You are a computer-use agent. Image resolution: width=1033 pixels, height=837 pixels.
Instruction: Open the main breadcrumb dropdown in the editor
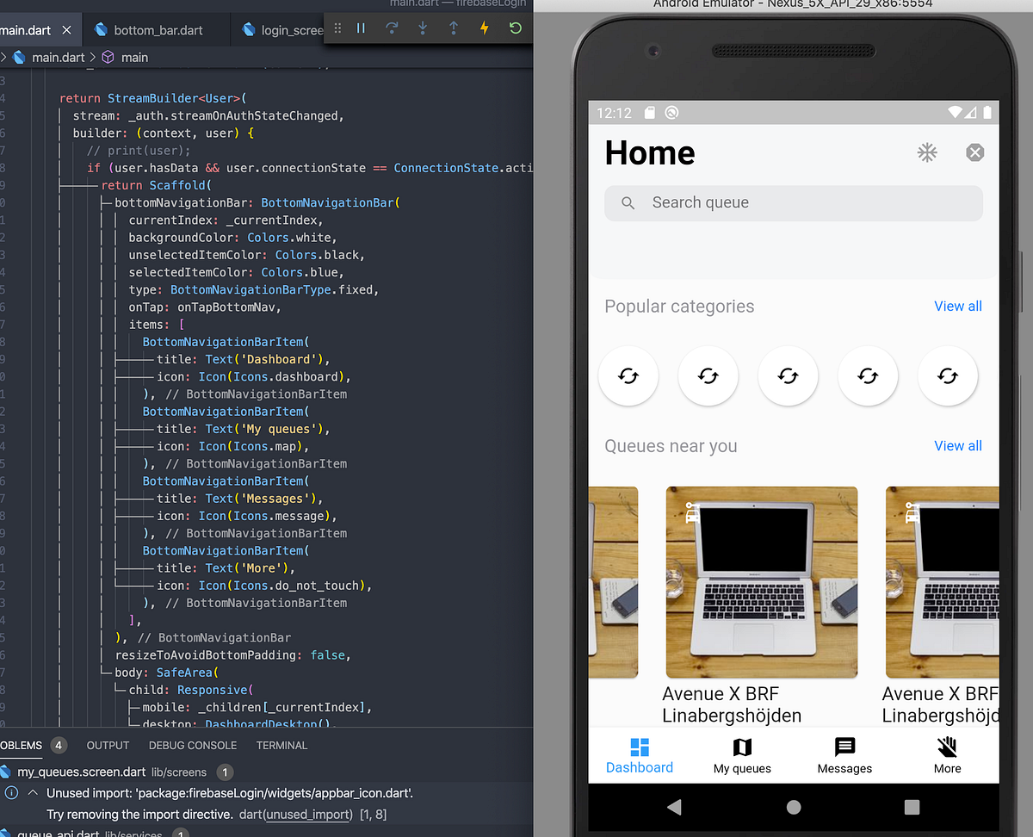tap(134, 57)
